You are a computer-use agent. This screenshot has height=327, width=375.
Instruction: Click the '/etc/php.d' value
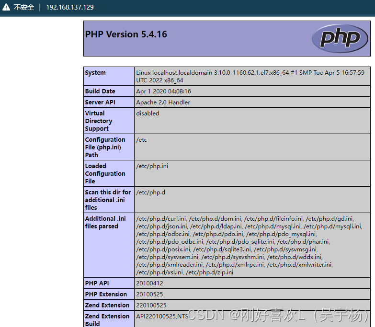[x=150, y=192]
